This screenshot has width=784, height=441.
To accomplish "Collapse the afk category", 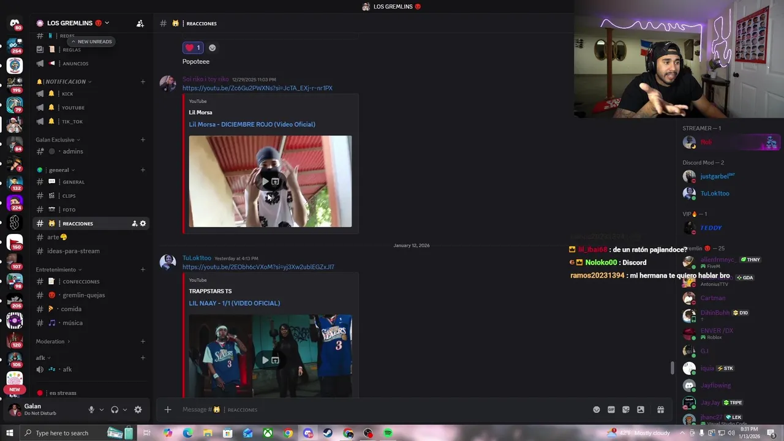I will [x=43, y=358].
